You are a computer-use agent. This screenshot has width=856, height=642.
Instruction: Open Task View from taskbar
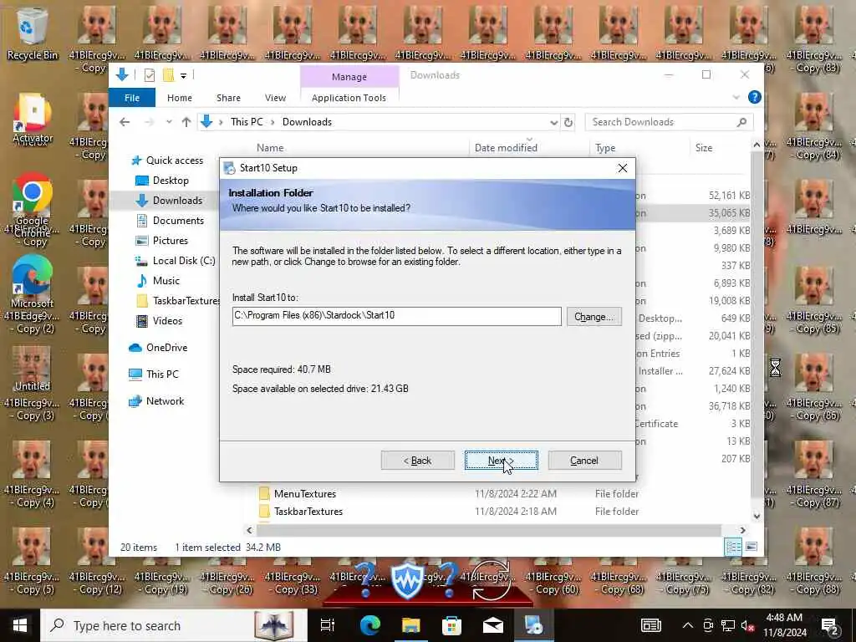click(327, 625)
